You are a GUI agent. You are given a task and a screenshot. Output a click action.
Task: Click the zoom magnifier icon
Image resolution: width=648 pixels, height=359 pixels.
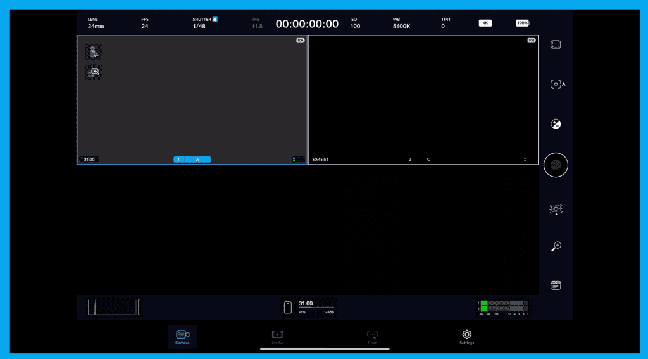pyautogui.click(x=556, y=246)
